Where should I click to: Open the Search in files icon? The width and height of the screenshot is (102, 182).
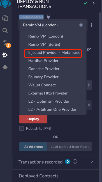[5, 31]
